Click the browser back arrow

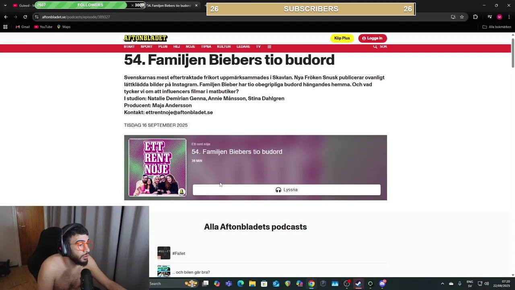click(x=6, y=17)
